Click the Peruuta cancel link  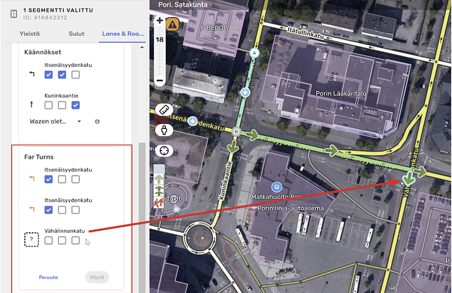[x=48, y=277]
